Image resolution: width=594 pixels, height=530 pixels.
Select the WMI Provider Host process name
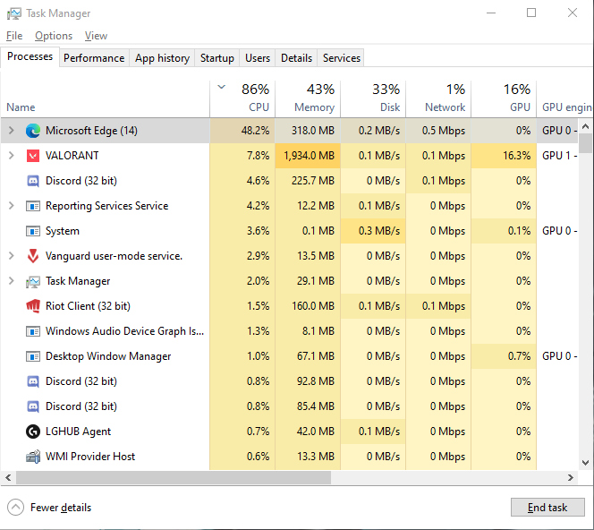[90, 457]
